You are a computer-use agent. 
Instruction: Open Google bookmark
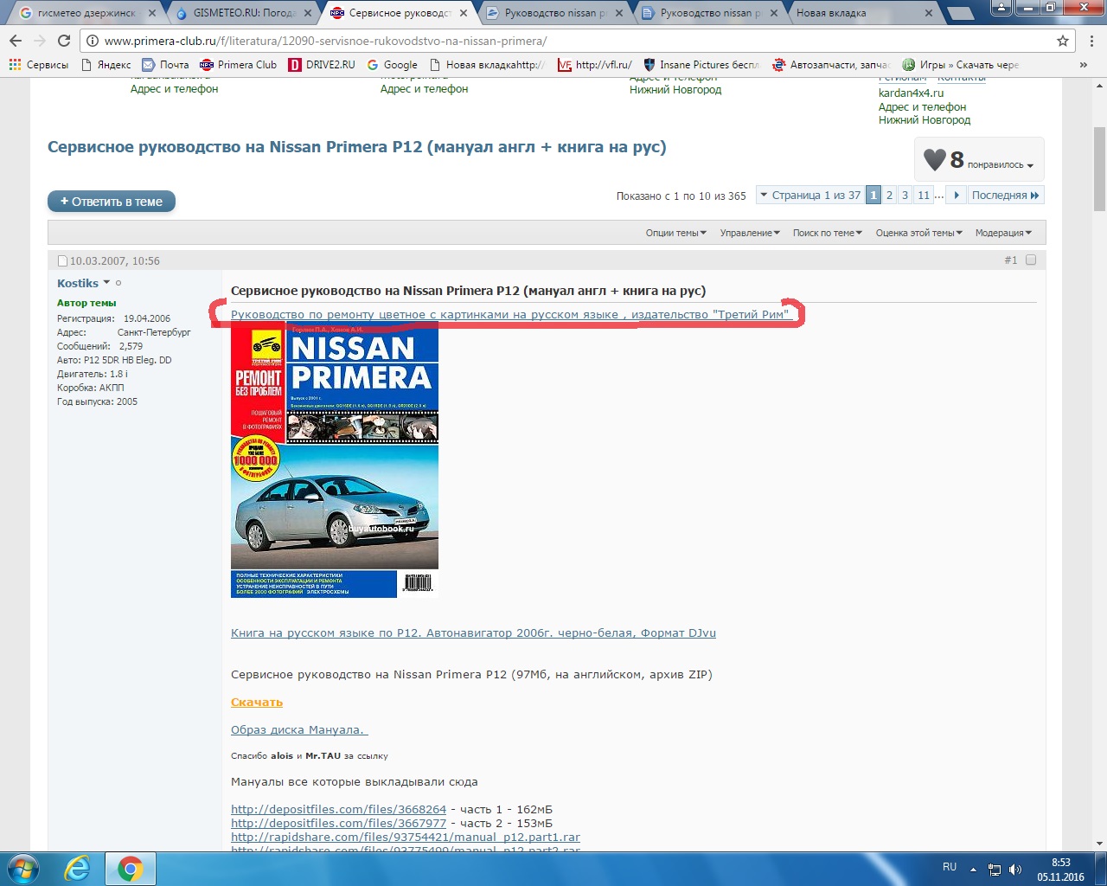(x=392, y=65)
